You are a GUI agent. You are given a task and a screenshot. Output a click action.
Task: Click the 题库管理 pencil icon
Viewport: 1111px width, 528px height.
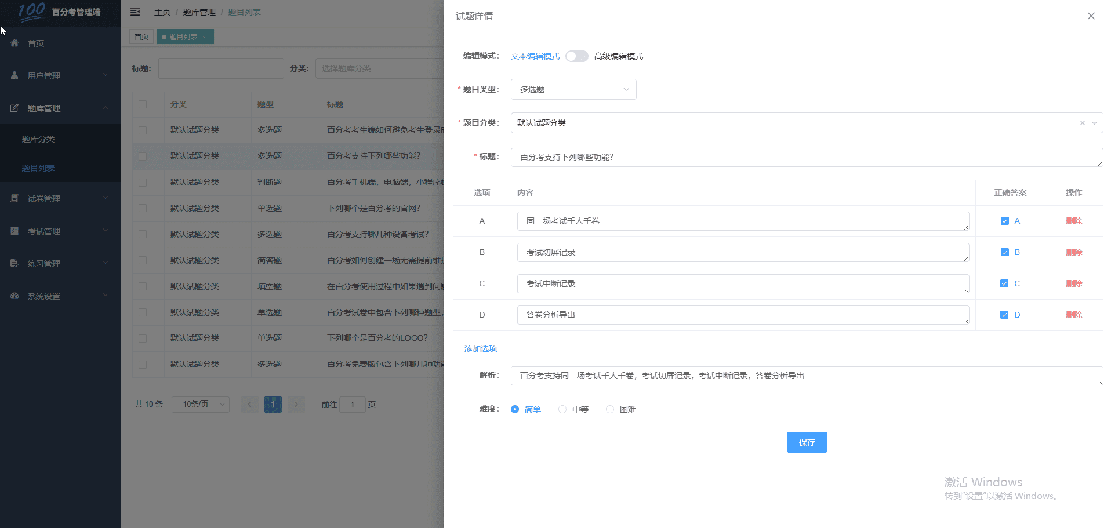(x=14, y=108)
